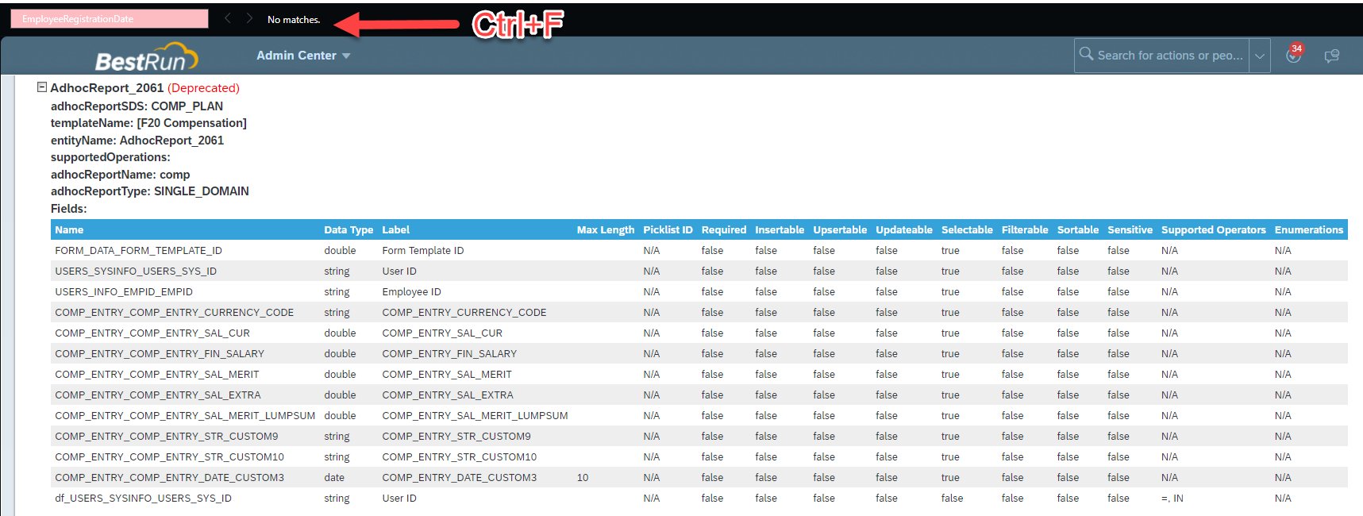Click the COMP_ENTRY_FIN_SALARY label cell

(449, 353)
